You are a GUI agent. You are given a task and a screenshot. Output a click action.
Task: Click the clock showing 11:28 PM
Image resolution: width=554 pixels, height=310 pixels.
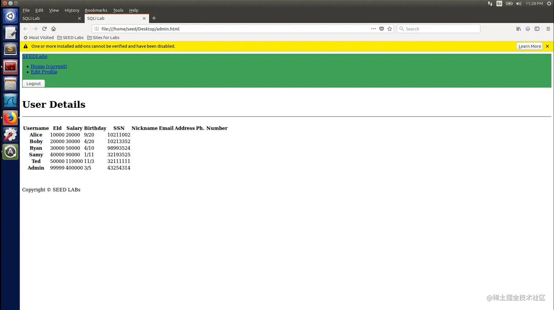534,4
